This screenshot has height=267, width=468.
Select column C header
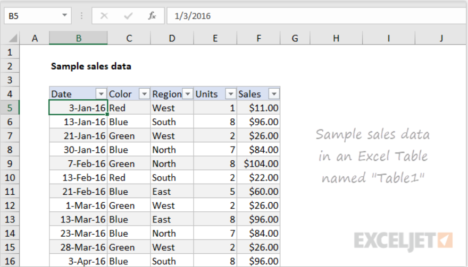click(x=129, y=38)
